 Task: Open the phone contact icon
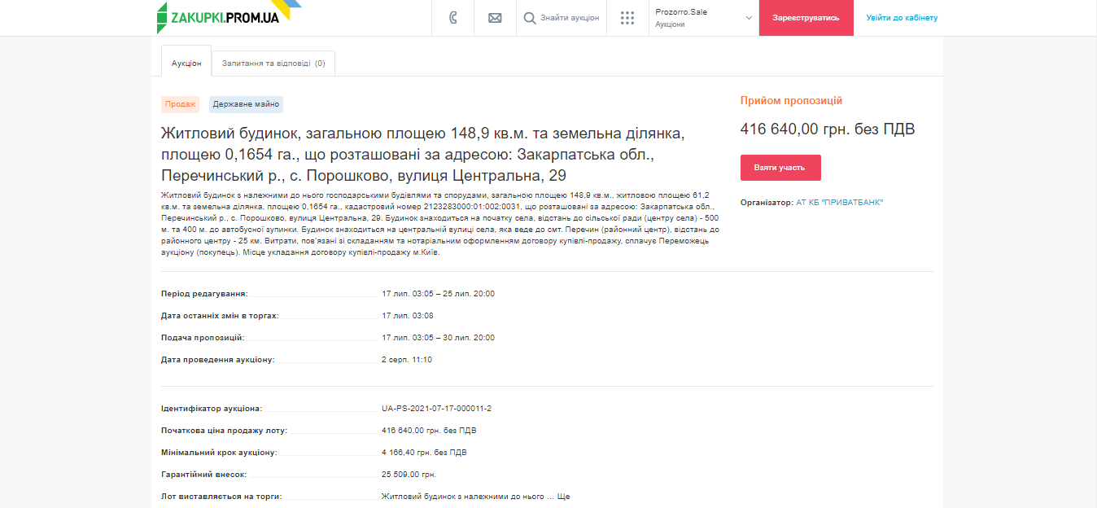tap(453, 18)
